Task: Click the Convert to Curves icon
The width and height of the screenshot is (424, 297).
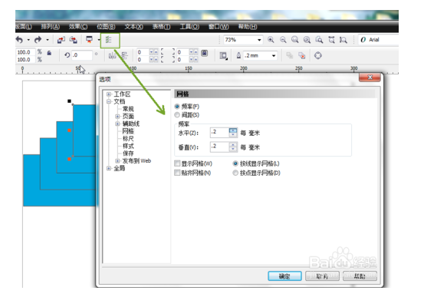Action: (318, 55)
